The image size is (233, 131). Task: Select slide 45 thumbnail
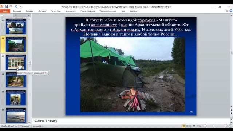coord(16,26)
